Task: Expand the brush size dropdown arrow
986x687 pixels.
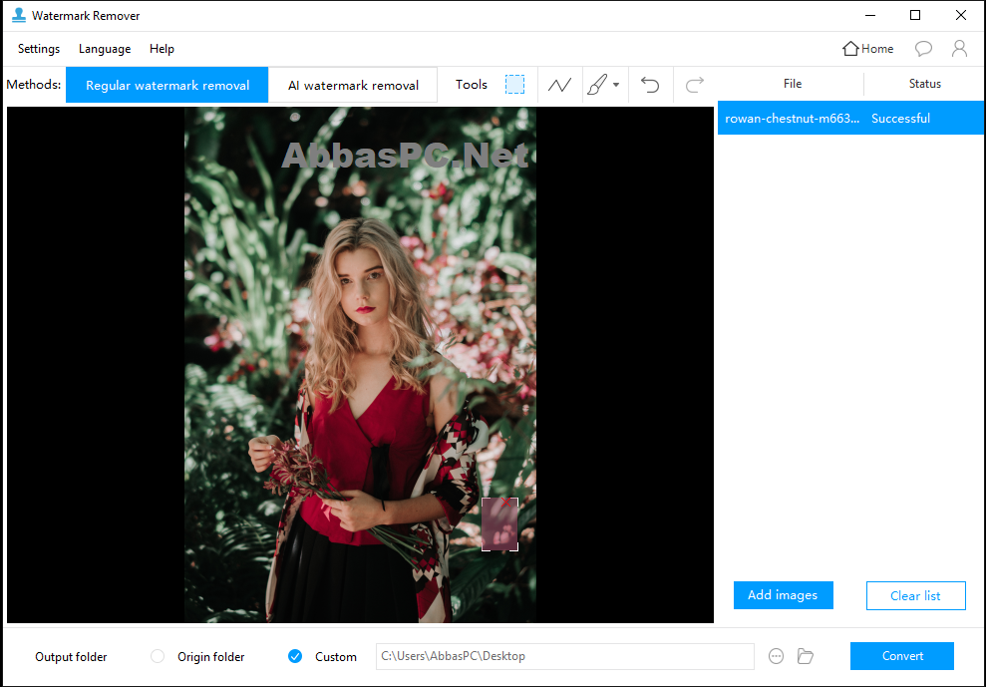Action: [x=616, y=85]
